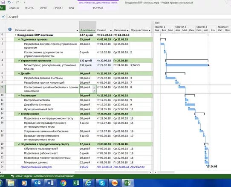Collapse the Управление проектом group
Image resolution: width=231 pixels, height=187 pixels.
[x=19, y=61]
